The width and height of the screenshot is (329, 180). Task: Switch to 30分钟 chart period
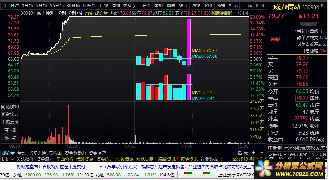pyautogui.click(x=73, y=6)
